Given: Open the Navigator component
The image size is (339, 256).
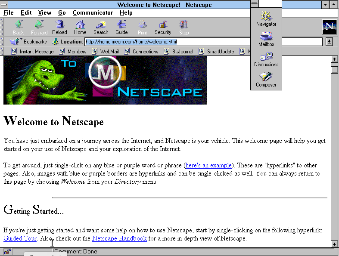Looking at the screenshot, I should (x=266, y=19).
